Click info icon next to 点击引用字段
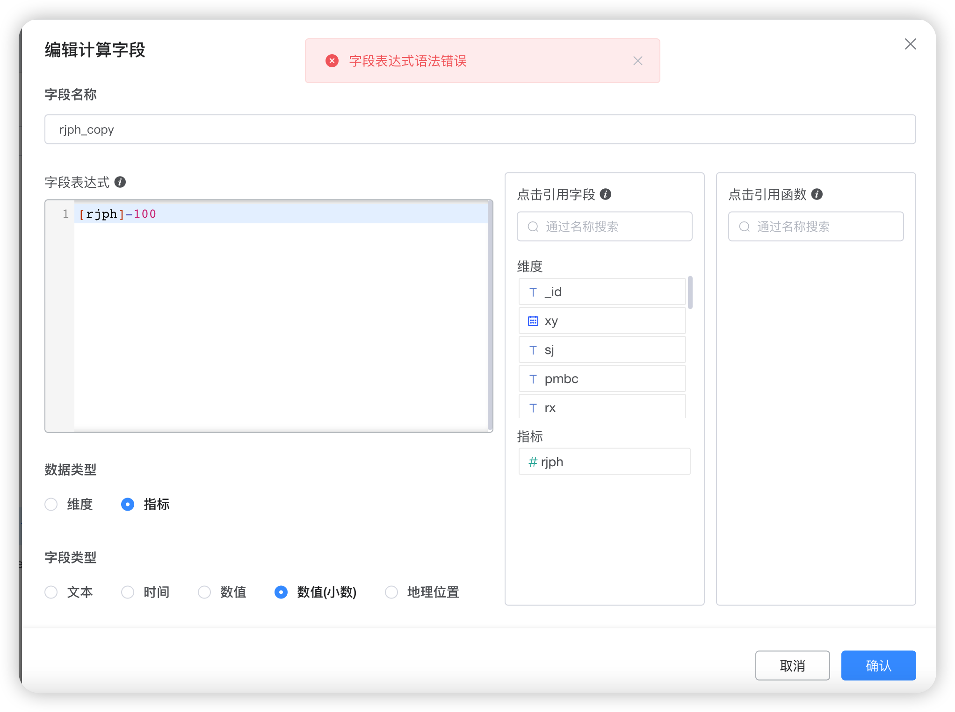Screen dimensions: 955x712 606,194
